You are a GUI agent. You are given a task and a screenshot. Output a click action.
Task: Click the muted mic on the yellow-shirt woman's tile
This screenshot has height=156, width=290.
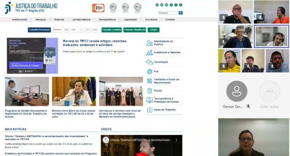point(223,66)
